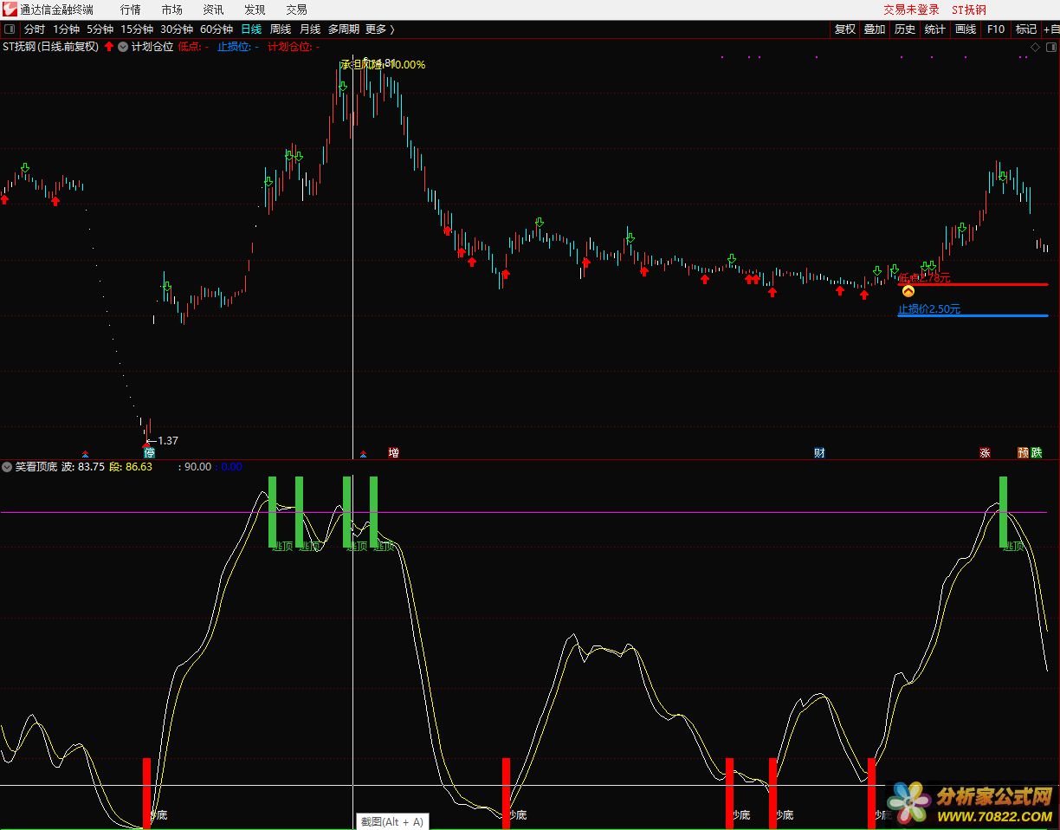Click the 通达信 app logo icon
Image resolution: width=1060 pixels, height=830 pixels.
point(10,10)
